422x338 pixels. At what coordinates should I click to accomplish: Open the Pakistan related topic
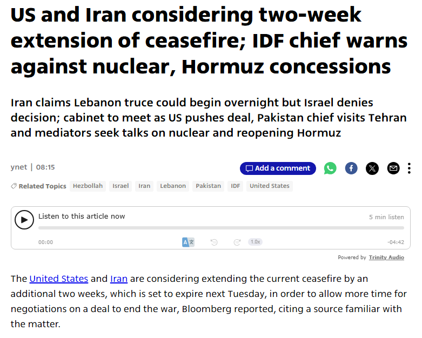click(208, 186)
